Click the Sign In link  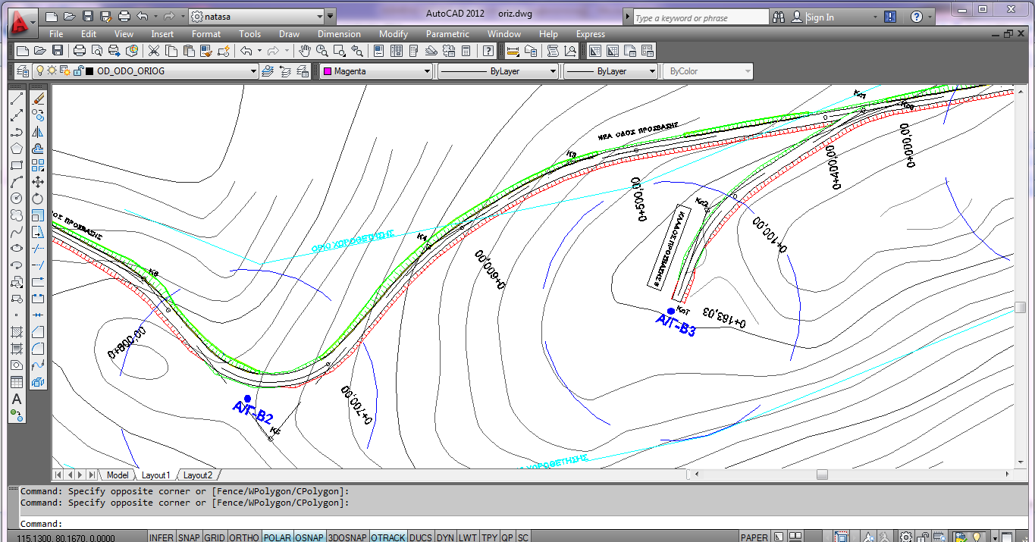click(820, 17)
